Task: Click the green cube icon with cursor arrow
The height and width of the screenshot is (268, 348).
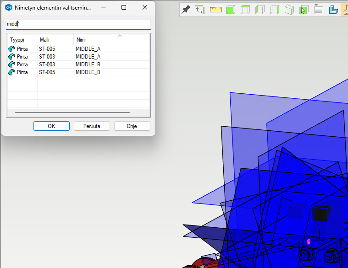Action: (304, 10)
